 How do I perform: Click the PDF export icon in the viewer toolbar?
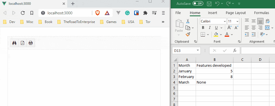22,43
